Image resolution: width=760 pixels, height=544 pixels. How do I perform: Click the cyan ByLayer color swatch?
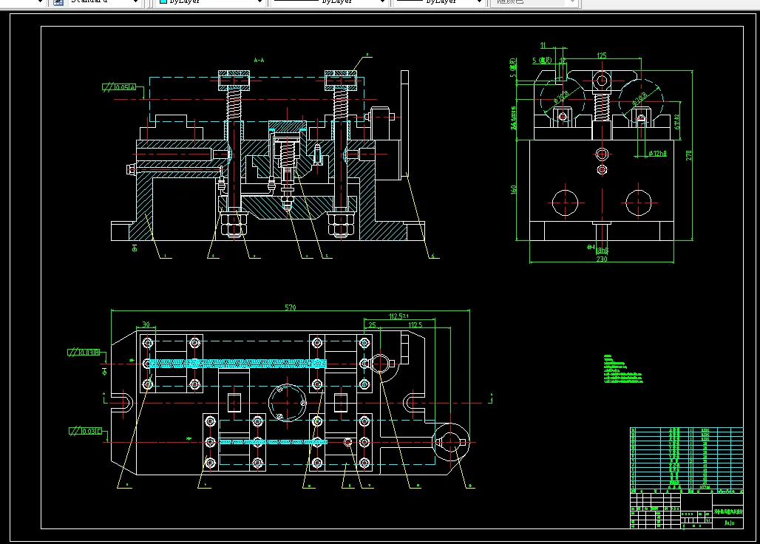pyautogui.click(x=163, y=2)
